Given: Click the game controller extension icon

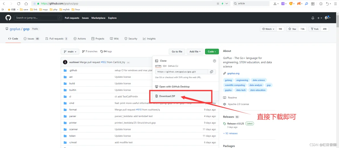Looking at the screenshot, I should click(x=299, y=4).
